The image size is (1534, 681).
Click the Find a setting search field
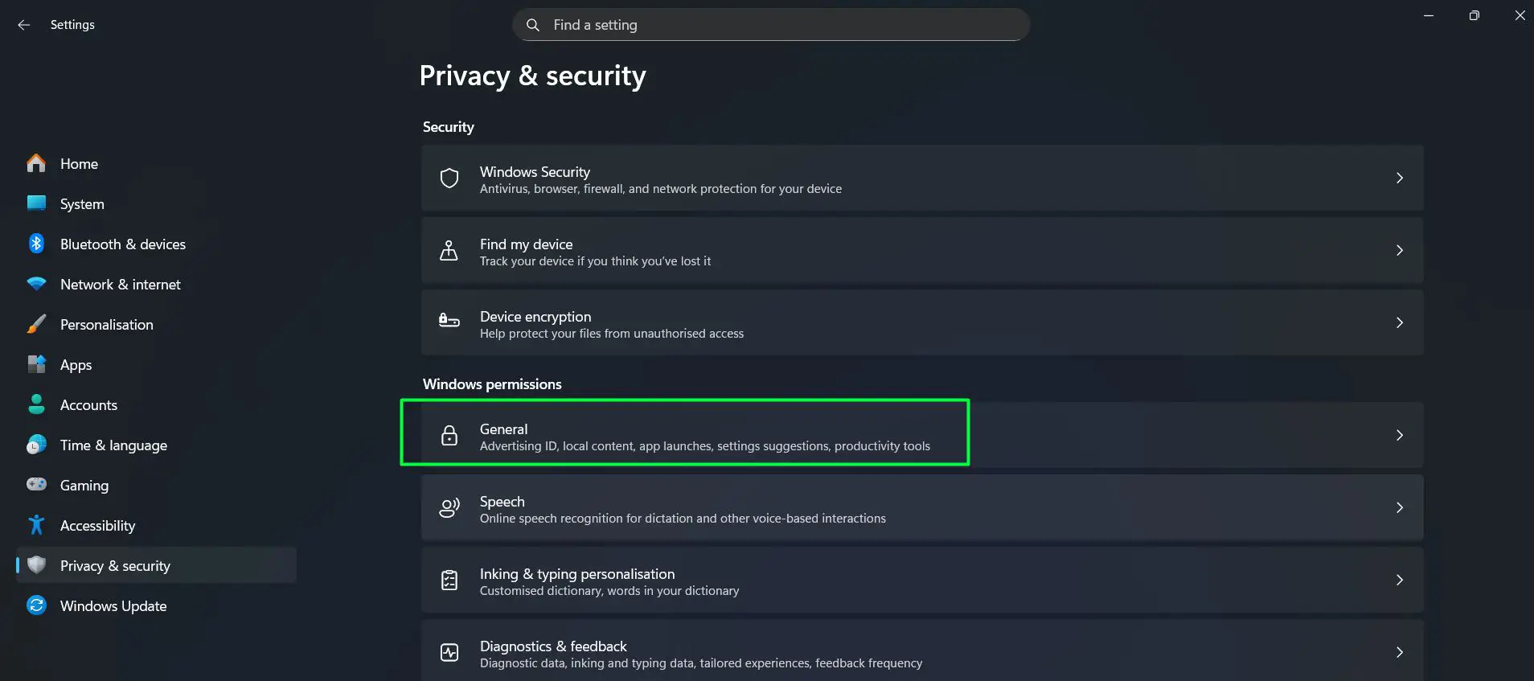pos(769,24)
